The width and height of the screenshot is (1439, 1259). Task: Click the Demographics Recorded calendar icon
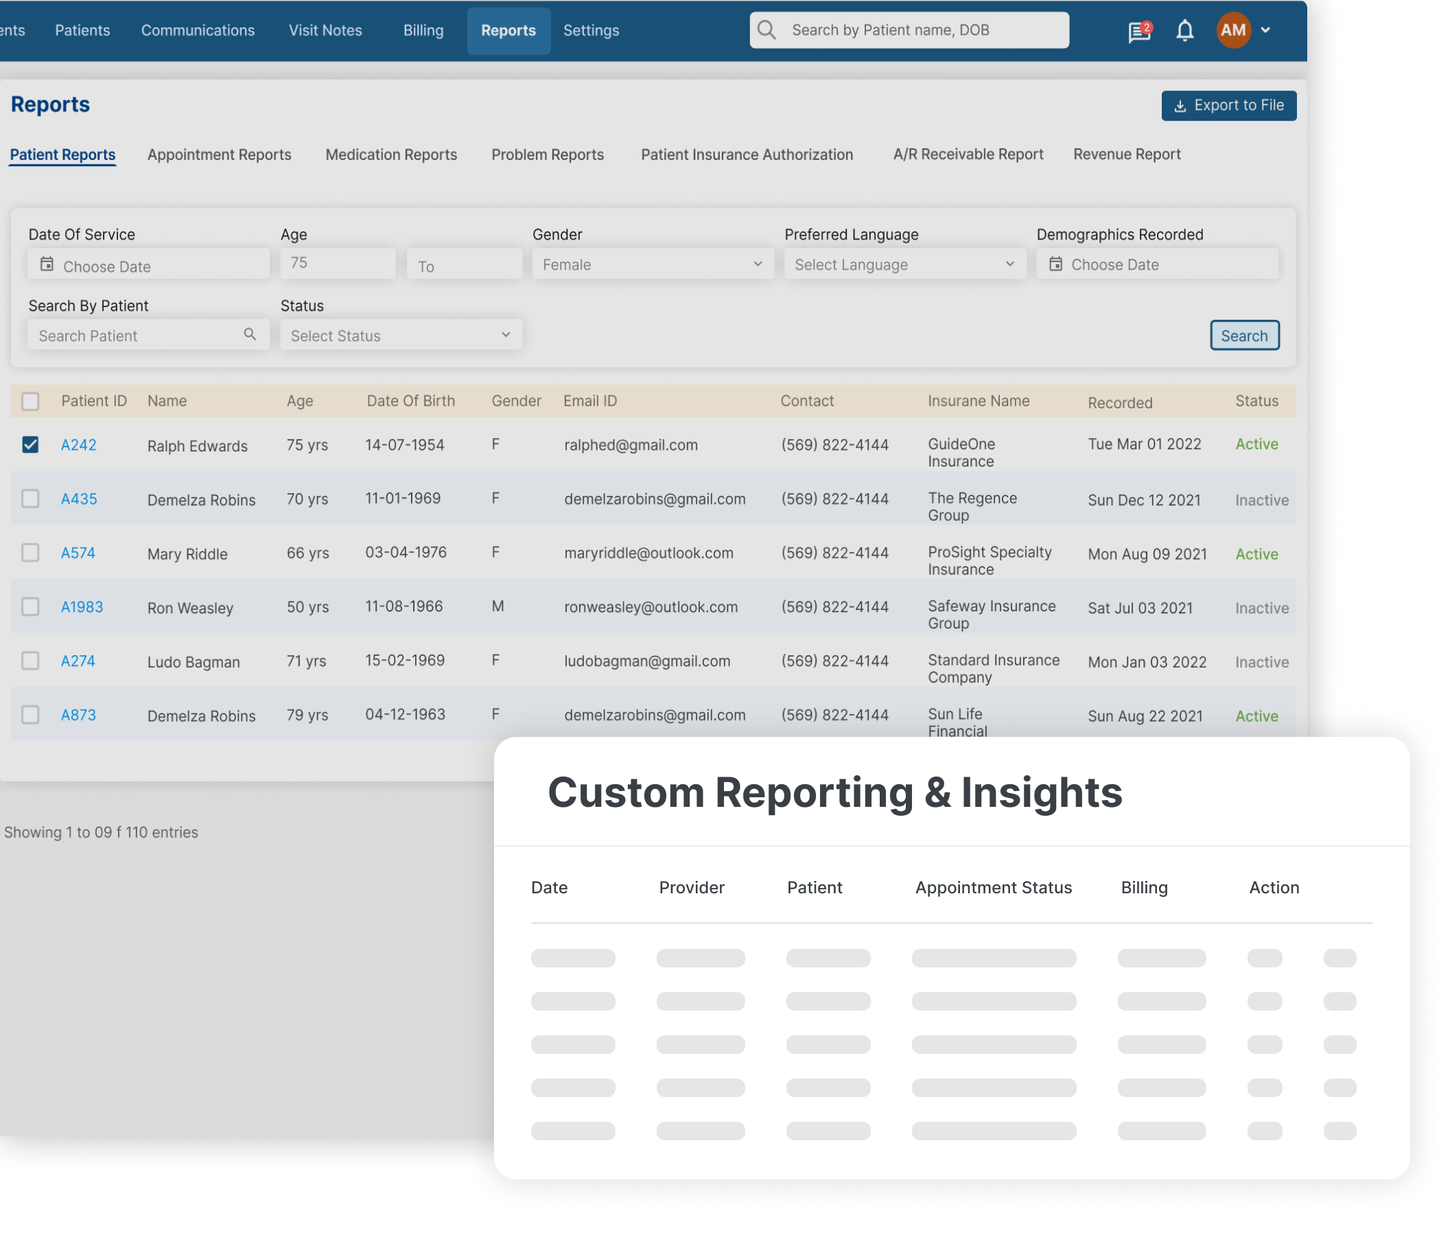(x=1055, y=264)
